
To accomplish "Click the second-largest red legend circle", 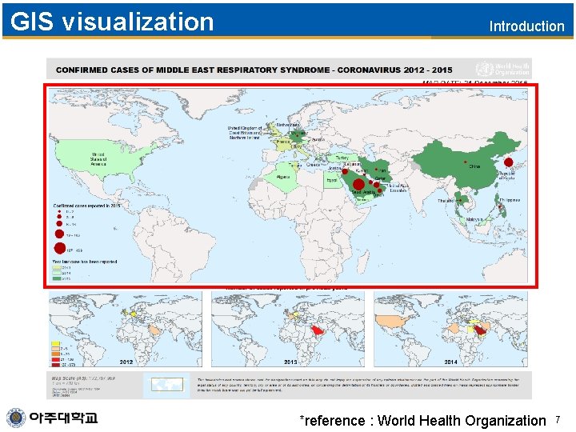I will (x=59, y=234).
